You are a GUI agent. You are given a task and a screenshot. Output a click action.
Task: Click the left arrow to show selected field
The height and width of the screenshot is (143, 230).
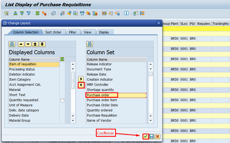[x=81, y=85]
